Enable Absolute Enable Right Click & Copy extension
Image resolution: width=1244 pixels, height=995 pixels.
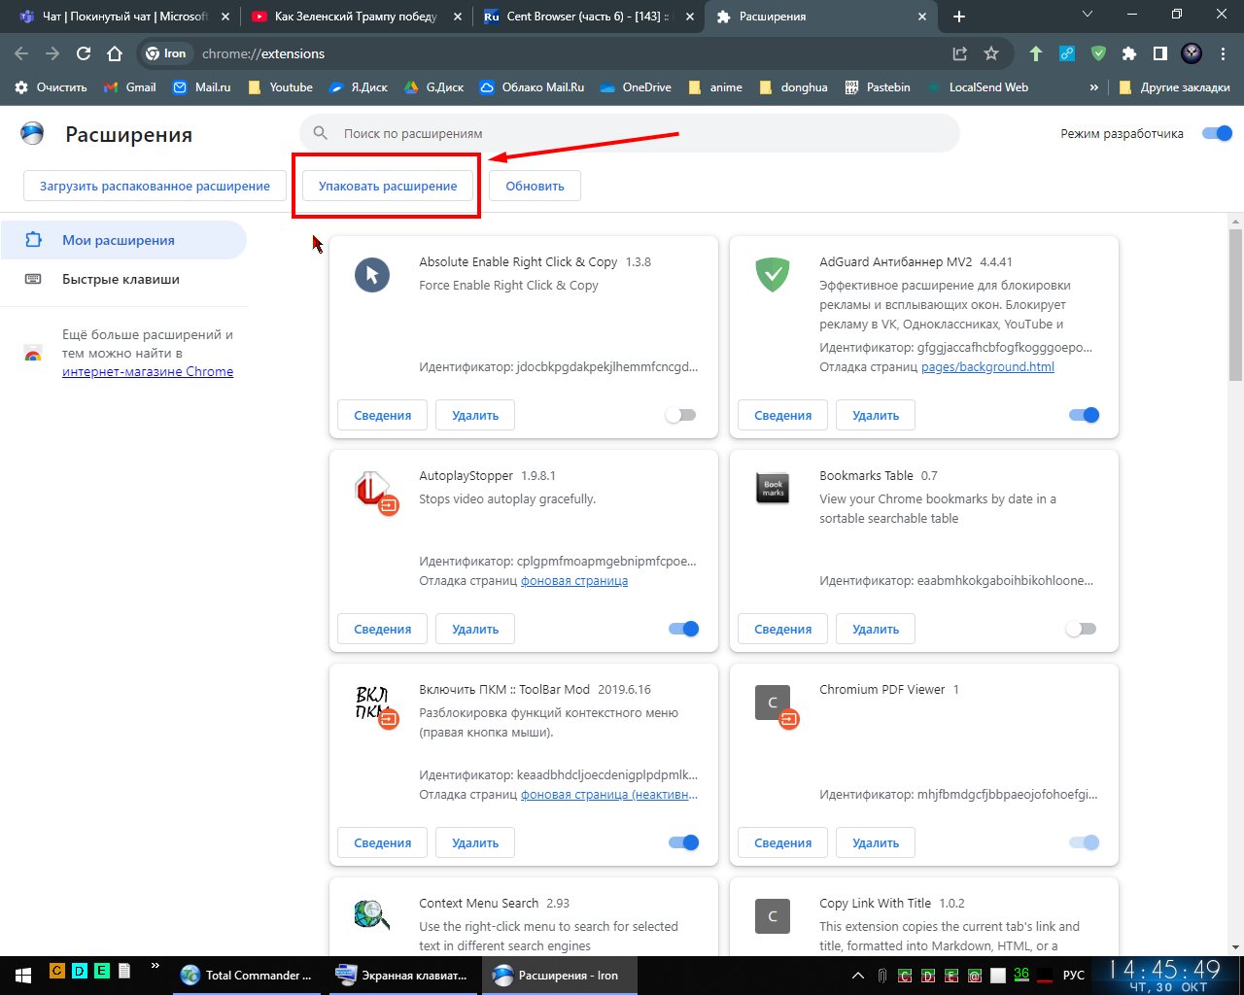(x=680, y=415)
